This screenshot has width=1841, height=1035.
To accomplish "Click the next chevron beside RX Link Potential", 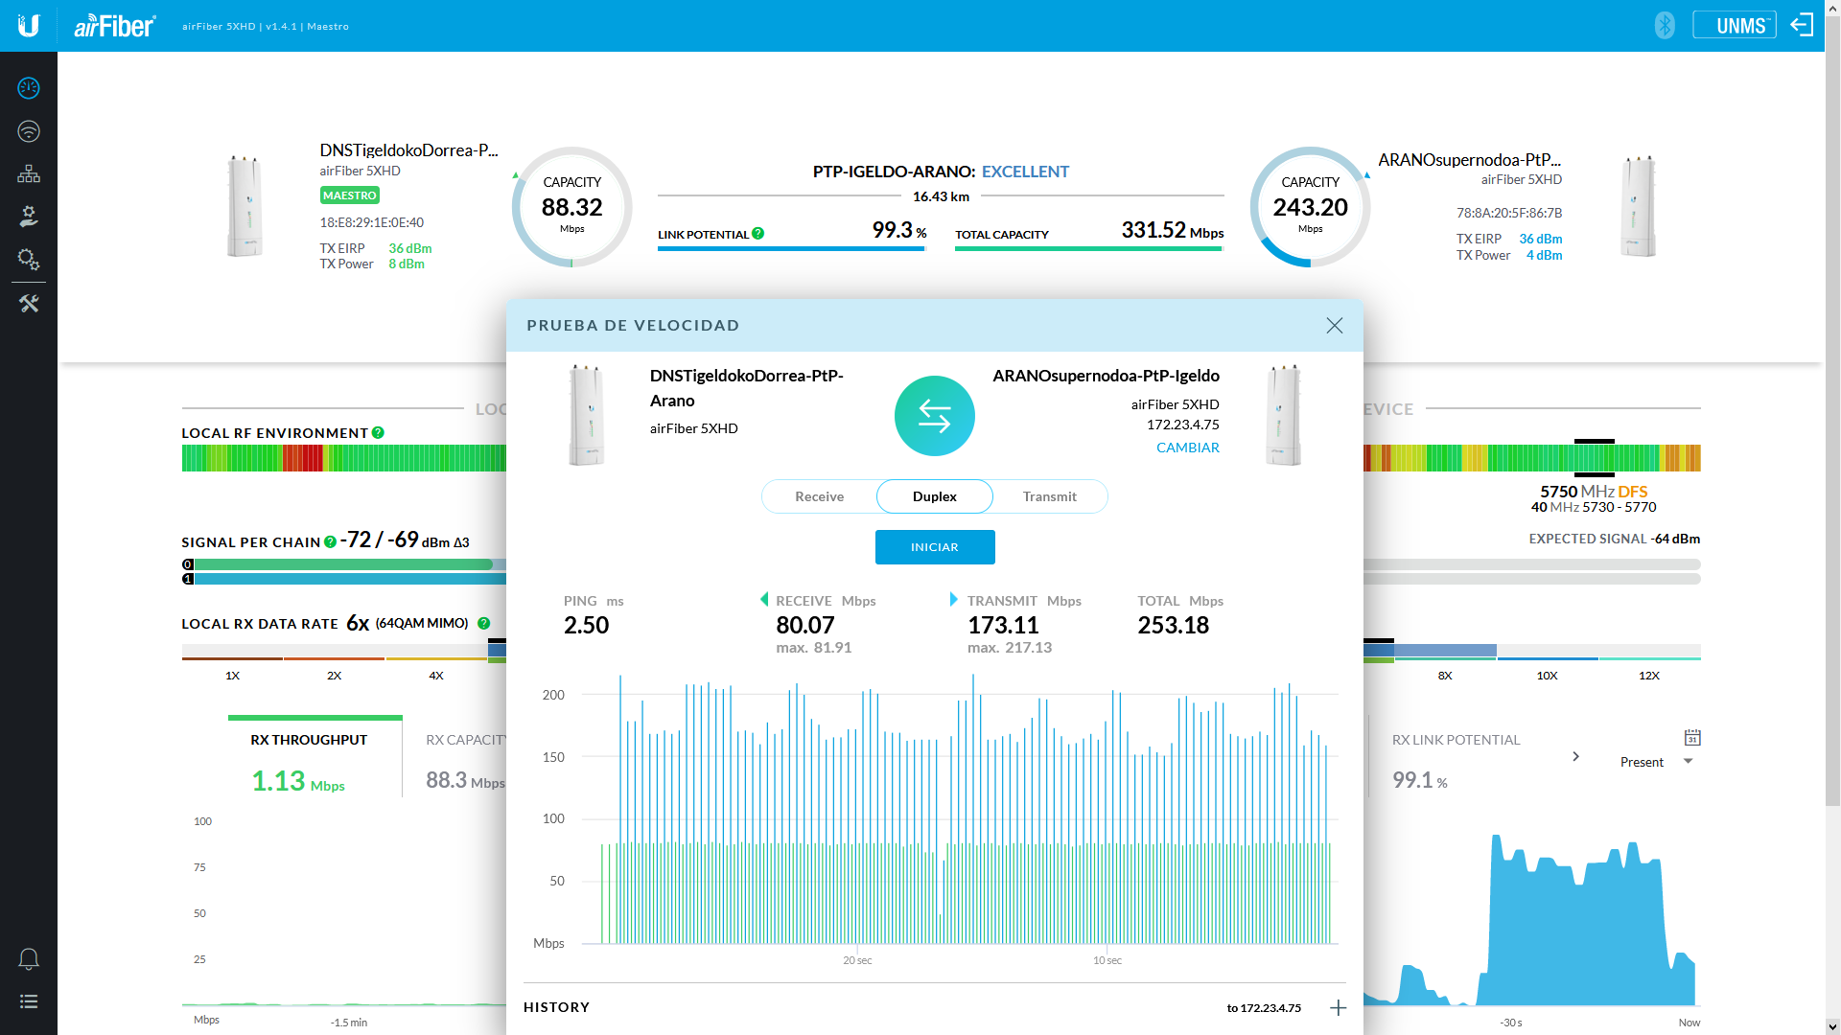I will (x=1575, y=757).
